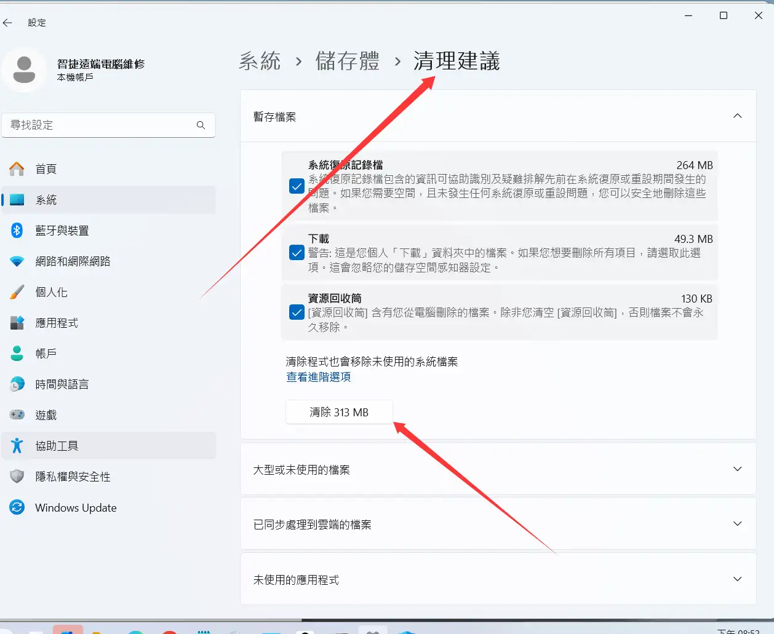
Task: Open Windows Update via its sync arrows icon
Action: [x=17, y=507]
